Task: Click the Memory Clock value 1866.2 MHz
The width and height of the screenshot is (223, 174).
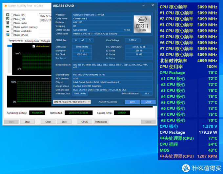Action: point(80,93)
